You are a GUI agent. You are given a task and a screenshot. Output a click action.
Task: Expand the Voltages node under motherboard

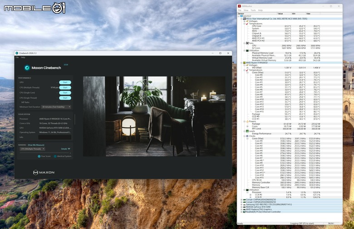tap(245, 21)
